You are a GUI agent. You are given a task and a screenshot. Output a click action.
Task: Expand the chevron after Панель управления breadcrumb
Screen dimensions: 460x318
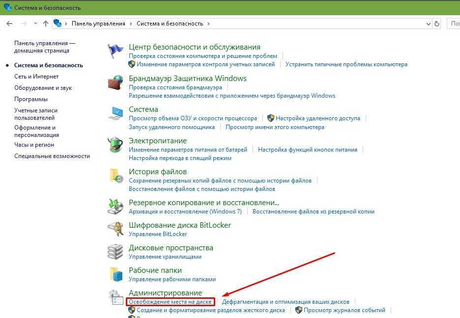[x=131, y=24]
